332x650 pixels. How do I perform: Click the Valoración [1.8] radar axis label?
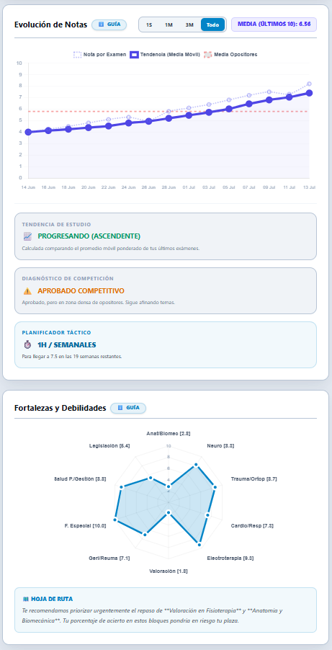(169, 571)
